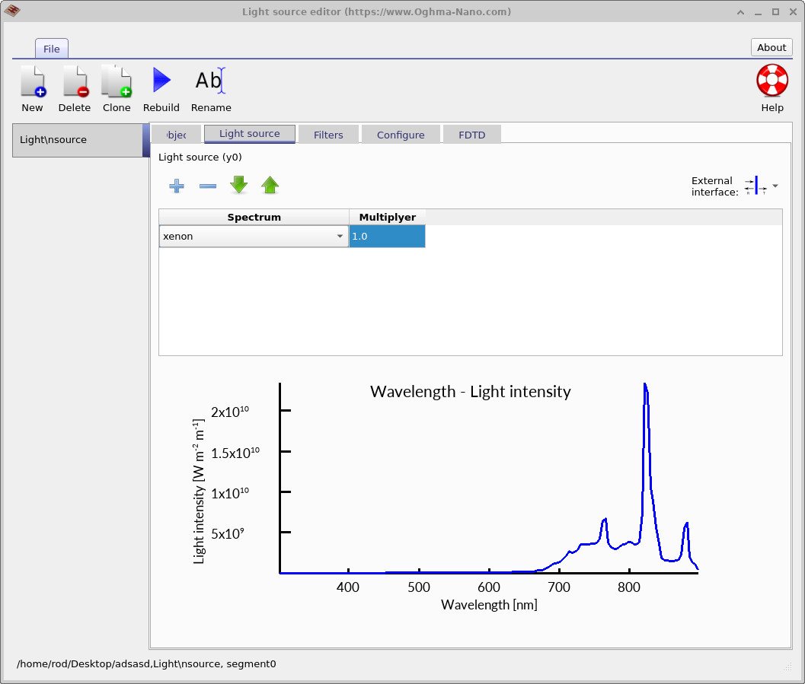This screenshot has height=684, width=805.
Task: Select the Light source tab
Action: [x=250, y=134]
